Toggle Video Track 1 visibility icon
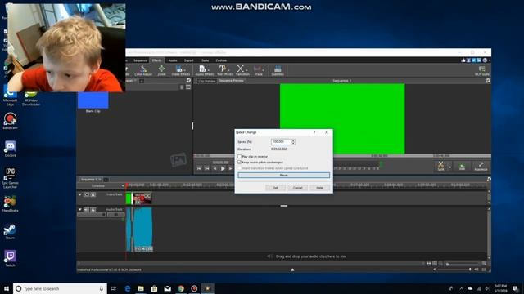The width and height of the screenshot is (524, 294). [86, 194]
